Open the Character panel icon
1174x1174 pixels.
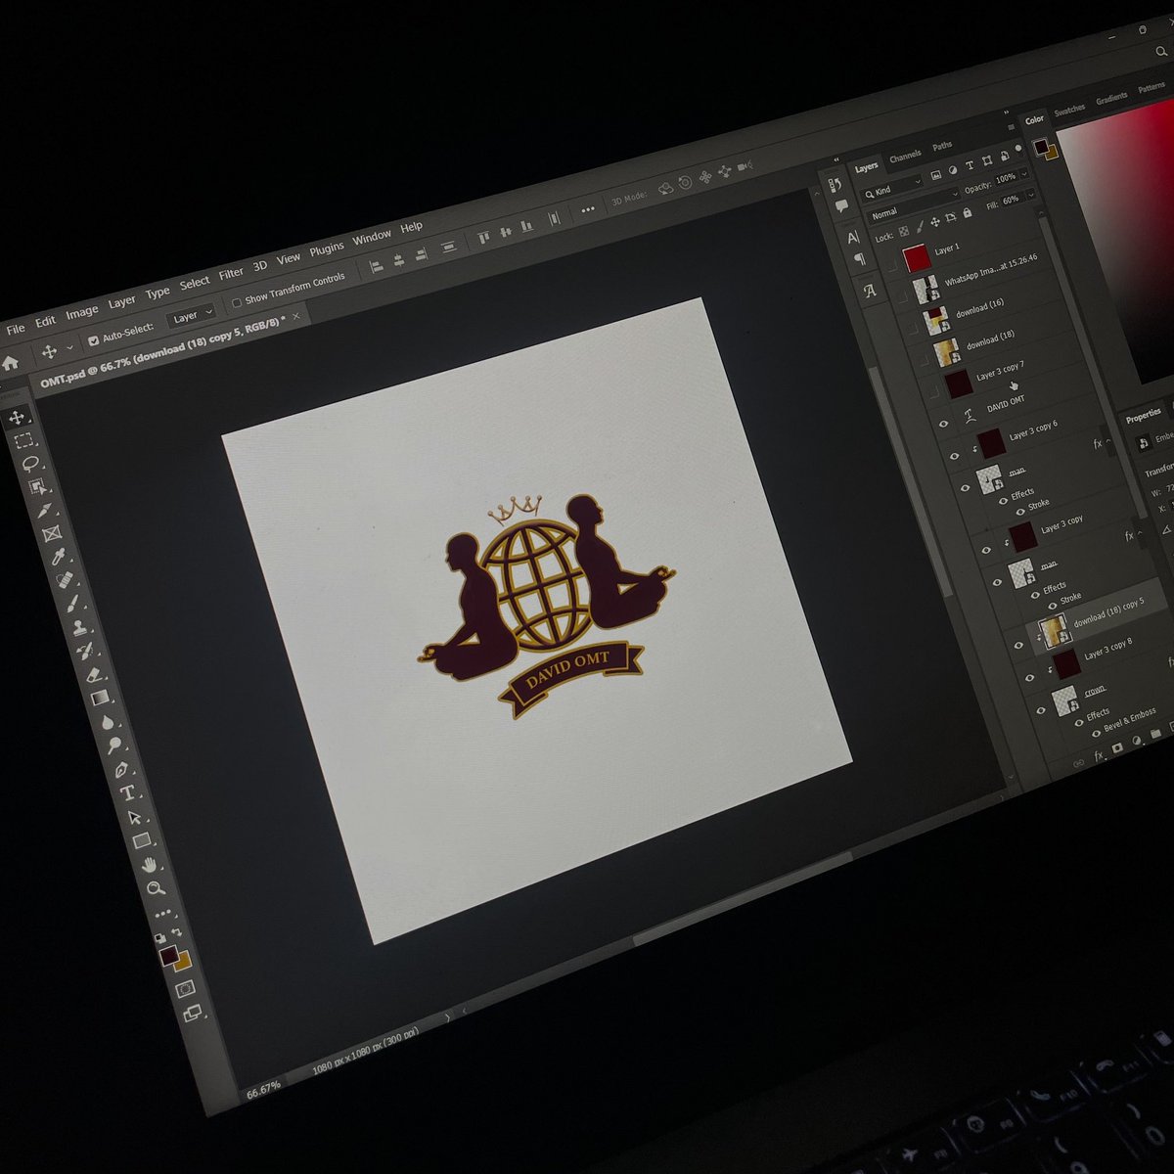(853, 237)
